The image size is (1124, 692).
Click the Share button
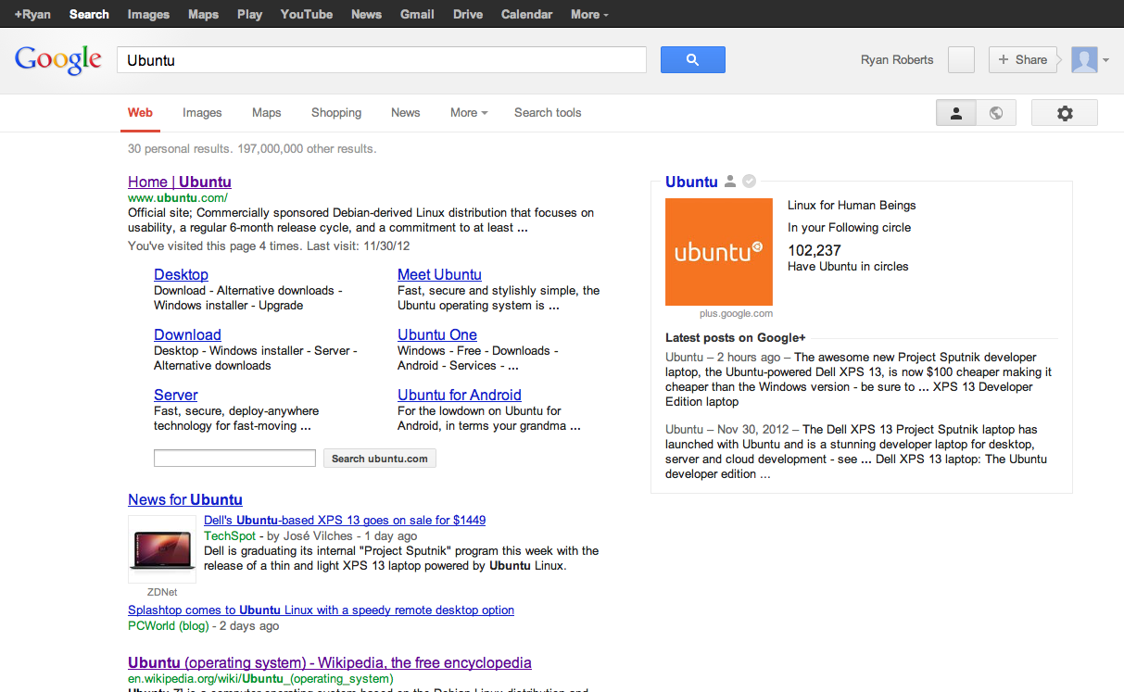[1023, 60]
